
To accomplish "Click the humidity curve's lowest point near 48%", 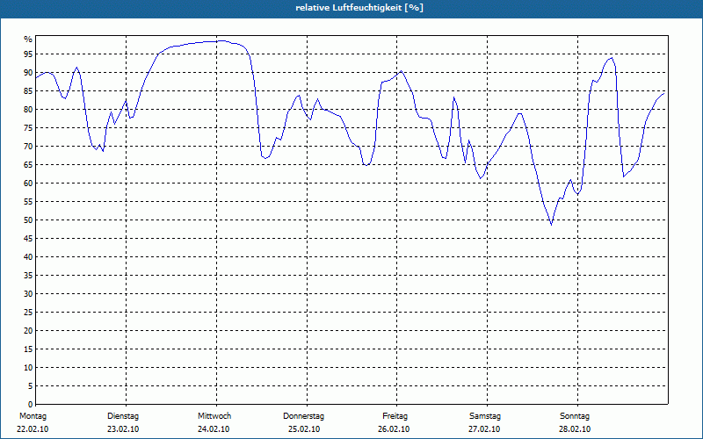I will (x=552, y=225).
